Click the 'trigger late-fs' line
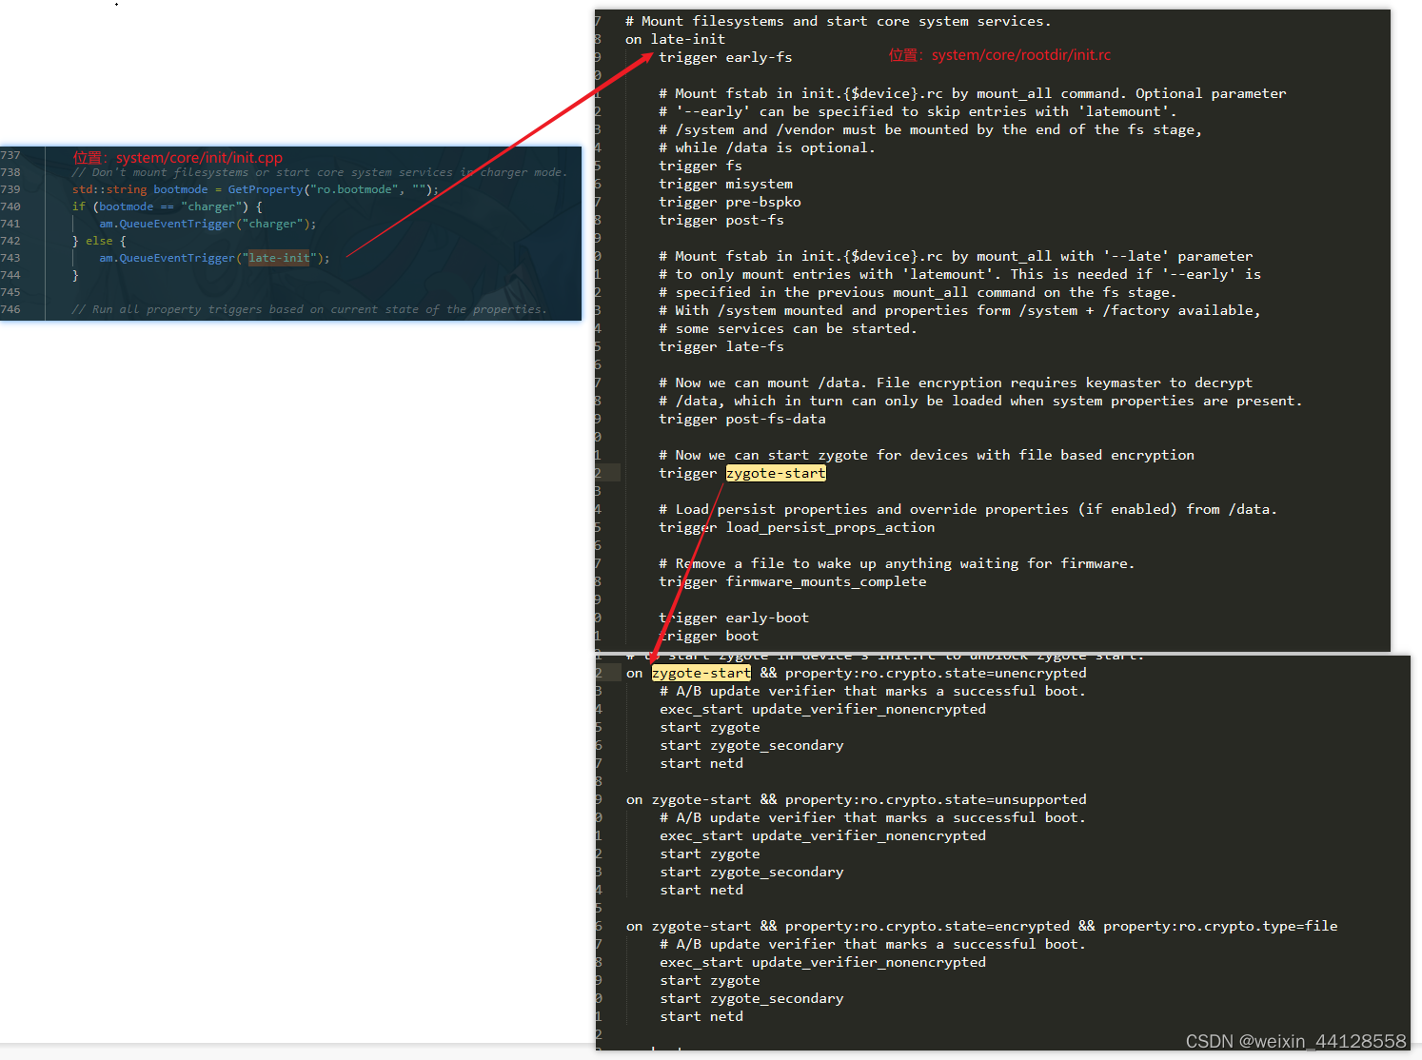The height and width of the screenshot is (1060, 1422). pos(721,346)
